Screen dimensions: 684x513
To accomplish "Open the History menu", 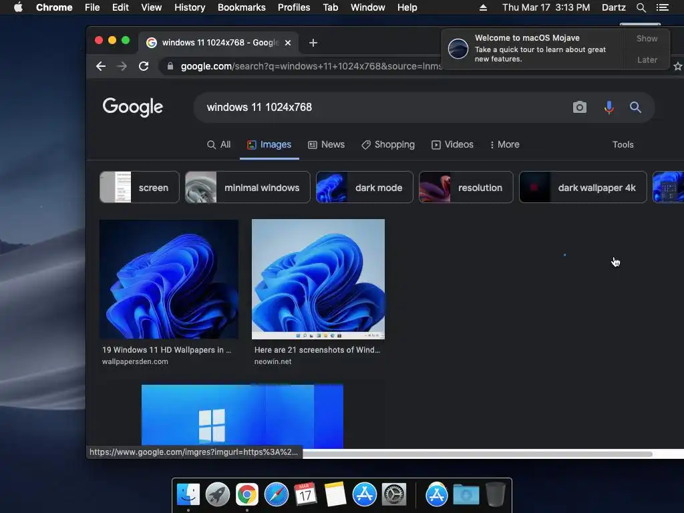I will pyautogui.click(x=190, y=7).
